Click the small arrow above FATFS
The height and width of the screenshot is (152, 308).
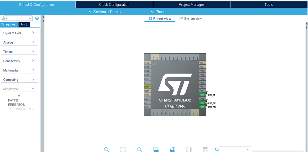19,96
